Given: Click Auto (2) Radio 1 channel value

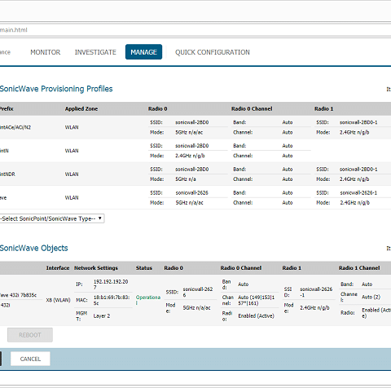Looking at the screenshot, I should pyautogui.click(x=371, y=297).
